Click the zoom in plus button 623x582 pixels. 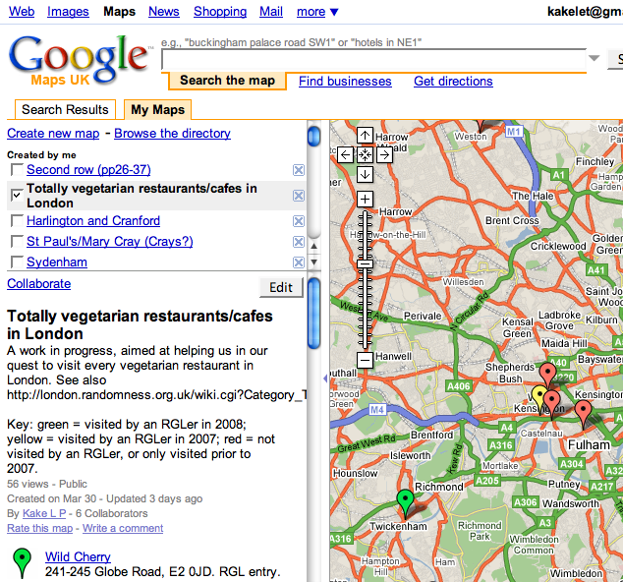(365, 200)
